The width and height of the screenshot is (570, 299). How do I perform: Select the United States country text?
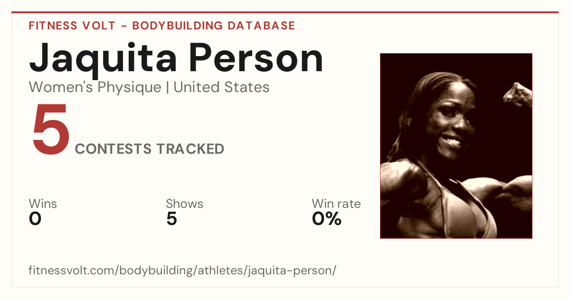221,87
